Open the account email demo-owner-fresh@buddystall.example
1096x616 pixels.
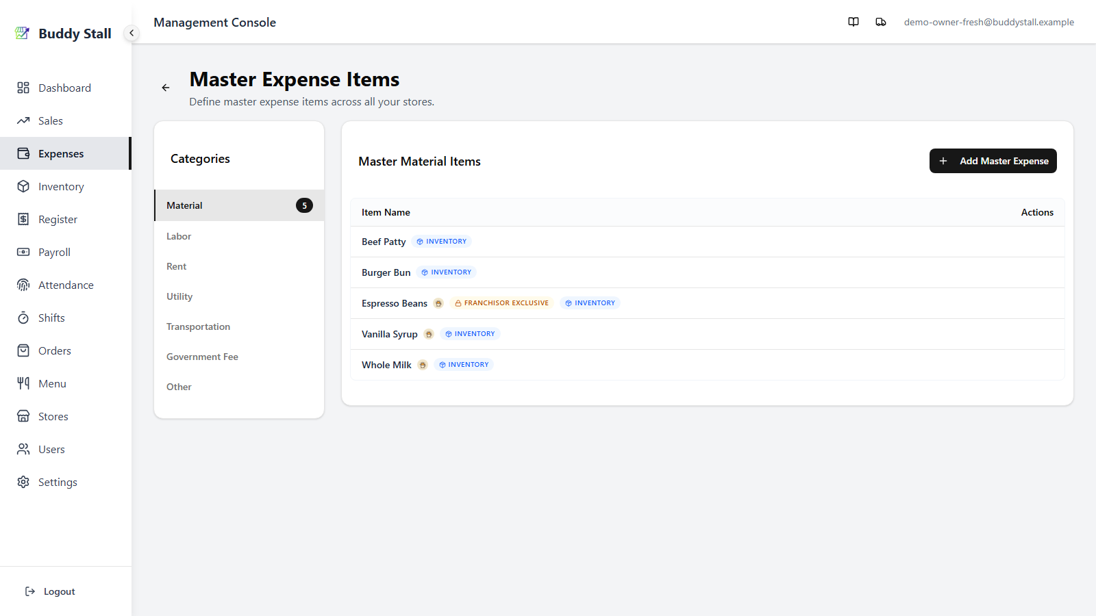[x=988, y=22]
